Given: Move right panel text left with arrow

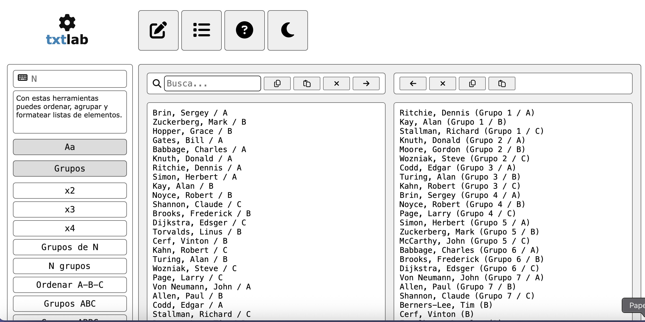Looking at the screenshot, I should (413, 83).
